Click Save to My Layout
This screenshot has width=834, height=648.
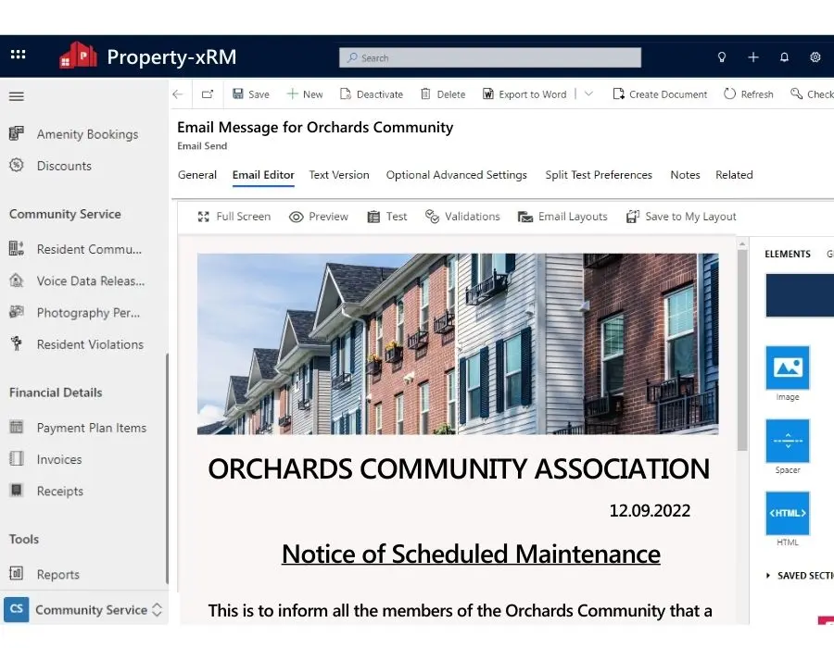coord(681,217)
